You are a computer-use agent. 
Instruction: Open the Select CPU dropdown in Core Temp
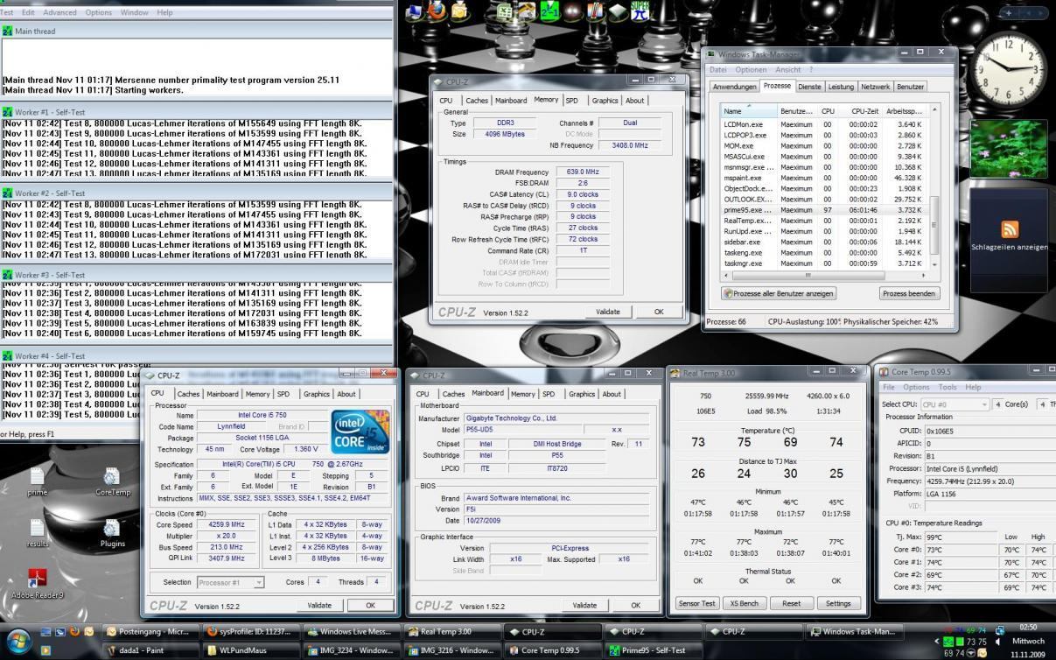point(955,404)
